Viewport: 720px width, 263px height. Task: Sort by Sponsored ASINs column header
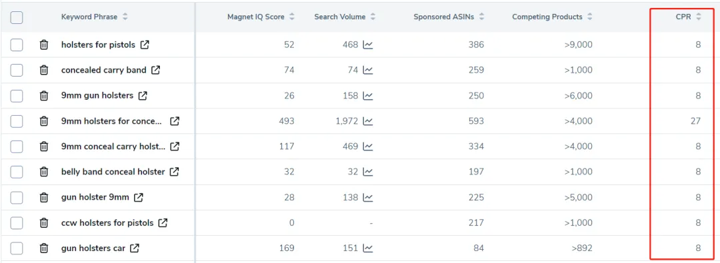449,17
